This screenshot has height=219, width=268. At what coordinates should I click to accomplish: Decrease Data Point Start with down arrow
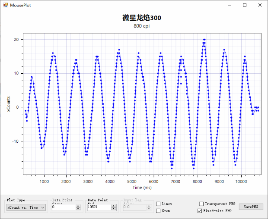(78, 209)
